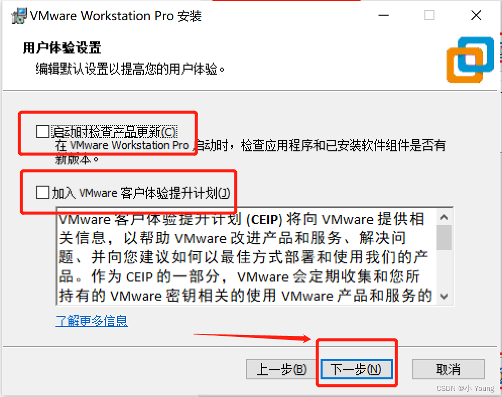Image resolution: width=502 pixels, height=397 pixels.
Task: Tick the 启动时检查产品更新 checkbox
Action: tap(42, 132)
